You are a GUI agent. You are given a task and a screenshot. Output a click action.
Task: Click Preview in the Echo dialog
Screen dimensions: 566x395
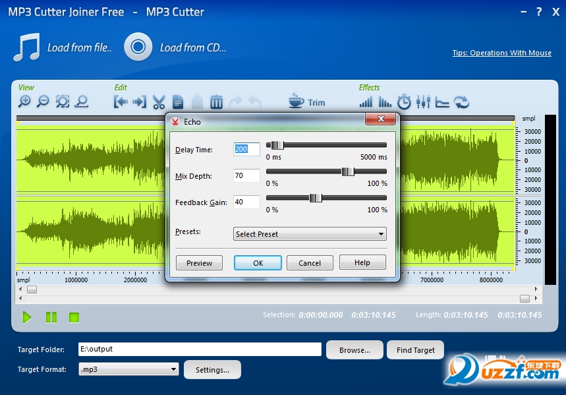click(199, 262)
